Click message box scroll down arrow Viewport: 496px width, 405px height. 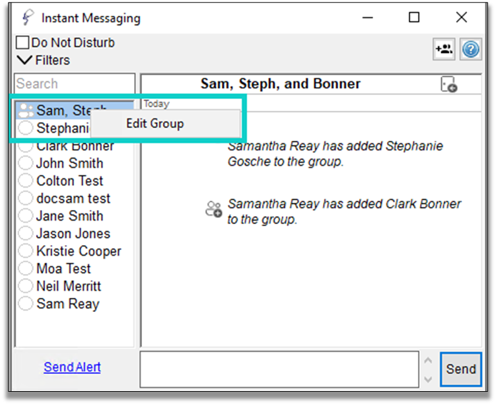pos(427,379)
